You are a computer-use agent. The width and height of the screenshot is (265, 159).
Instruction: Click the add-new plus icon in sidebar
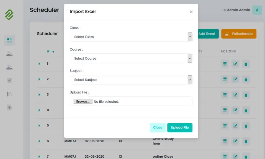click(x=9, y=107)
